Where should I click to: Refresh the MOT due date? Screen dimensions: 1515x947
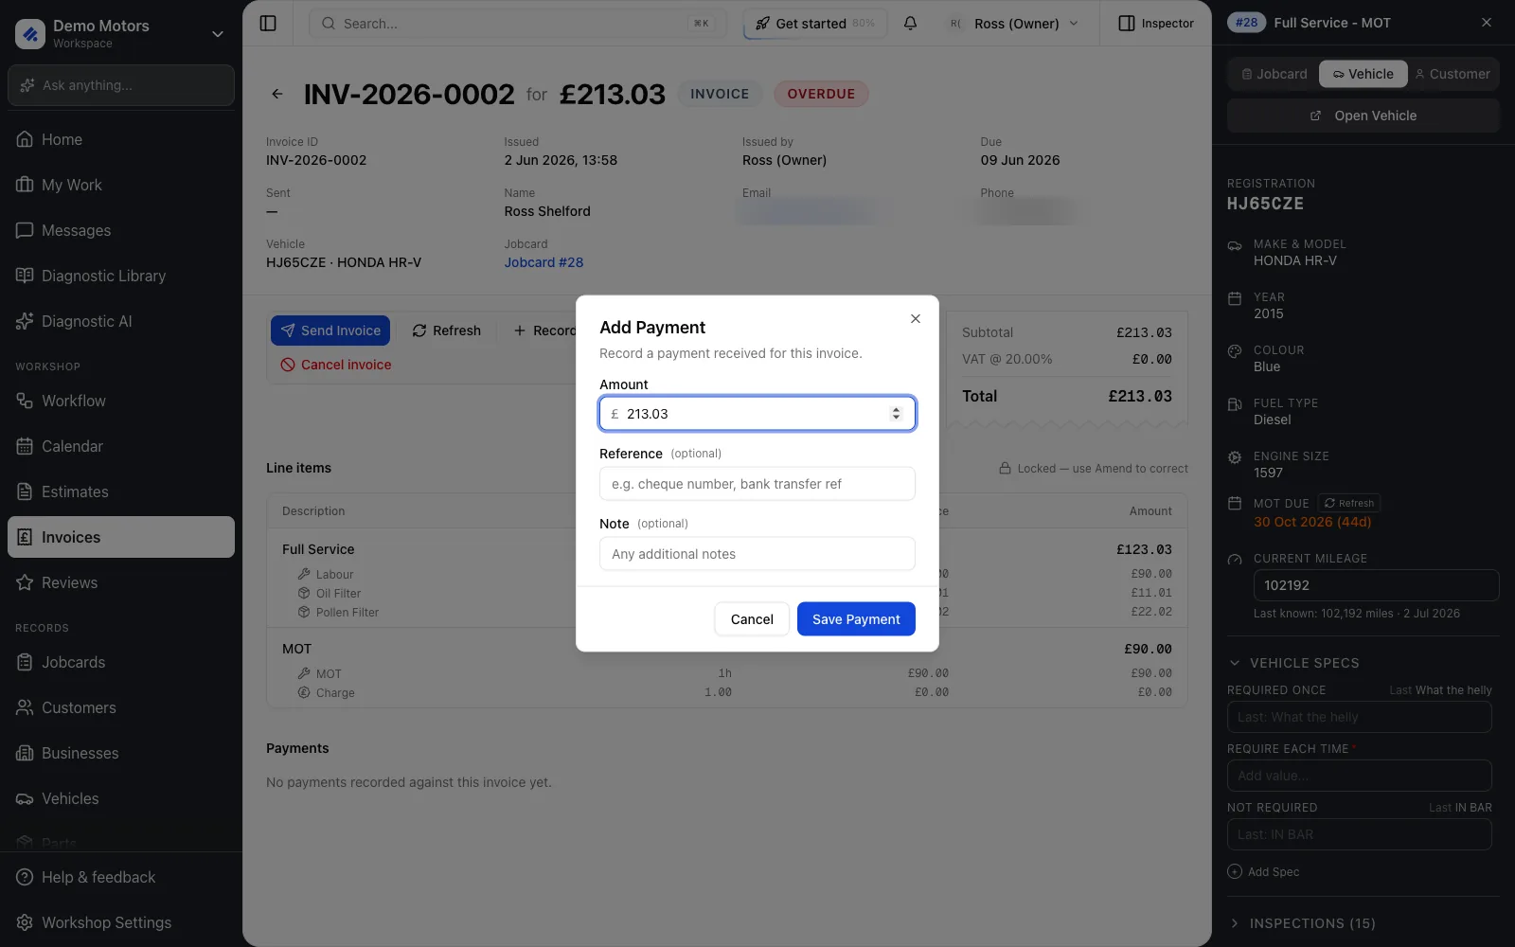tap(1349, 504)
